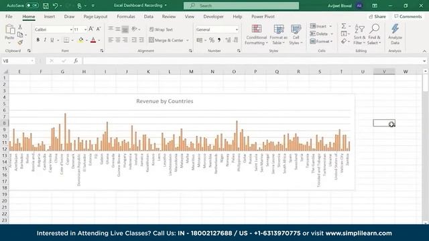The image size is (429, 241).
Task: Click the formula bar input field
Action: tap(252, 61)
